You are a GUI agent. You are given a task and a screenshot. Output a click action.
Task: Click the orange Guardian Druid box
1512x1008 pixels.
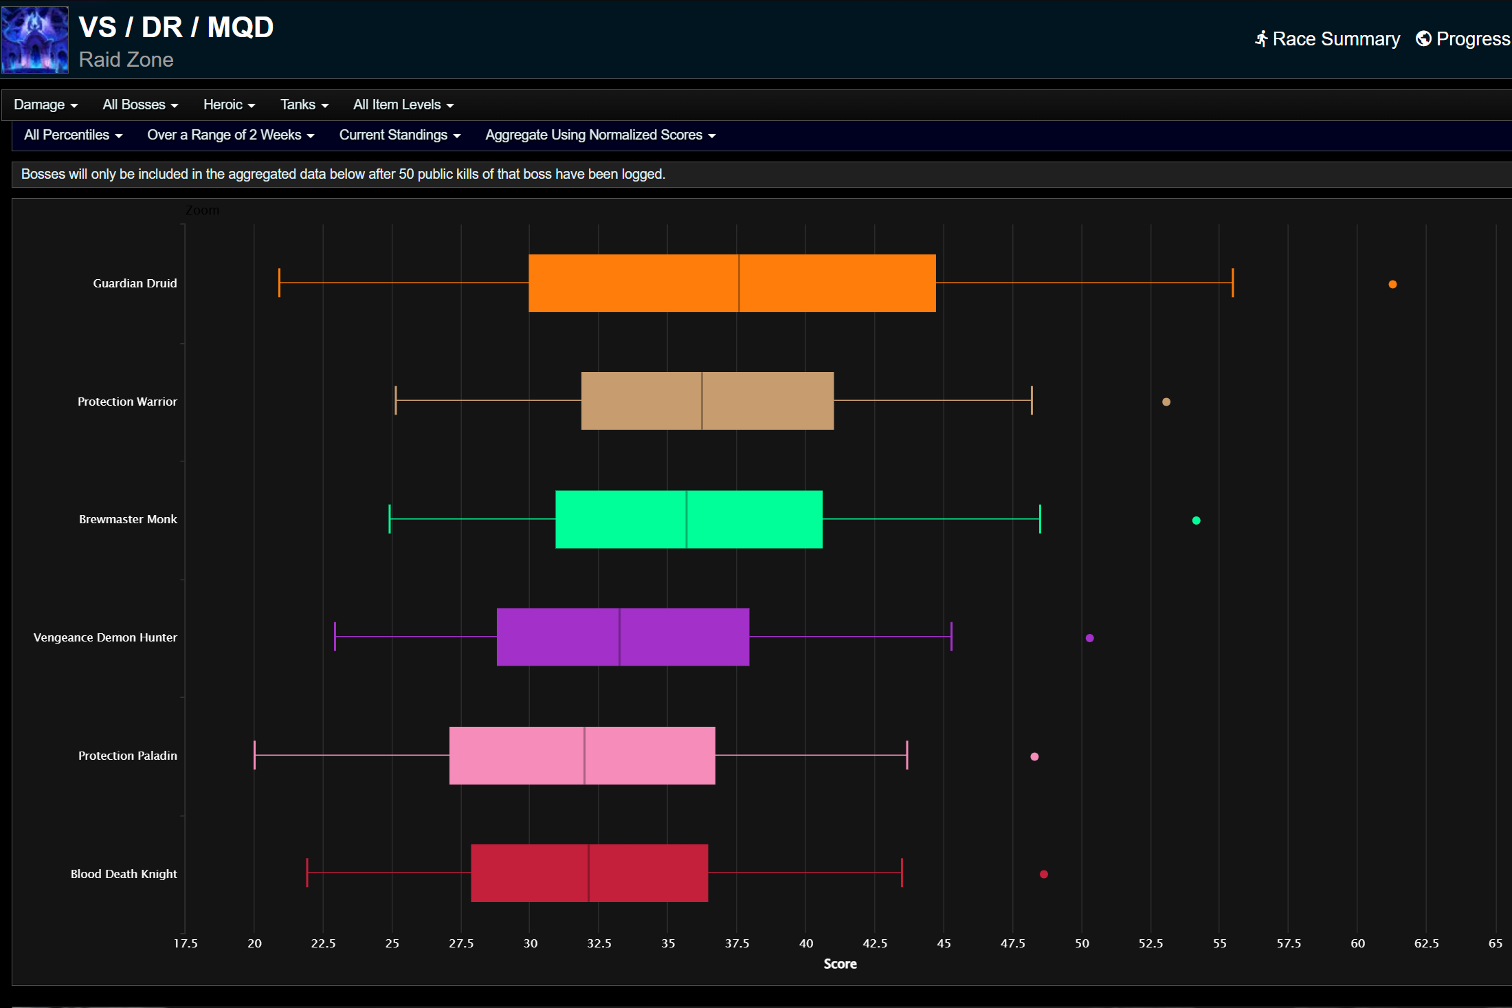(x=732, y=283)
